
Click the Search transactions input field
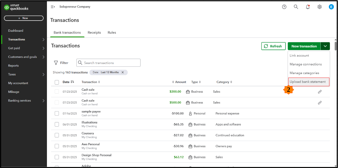click(108, 63)
